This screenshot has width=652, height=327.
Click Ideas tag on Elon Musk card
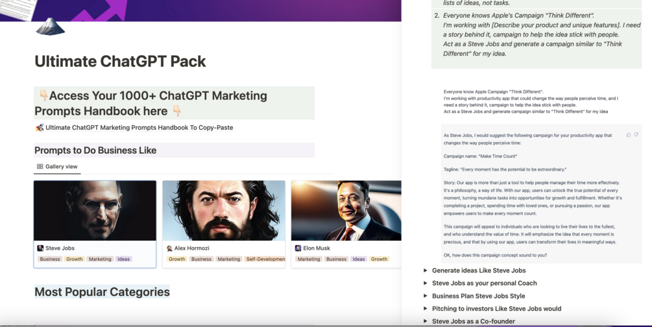[358, 259]
